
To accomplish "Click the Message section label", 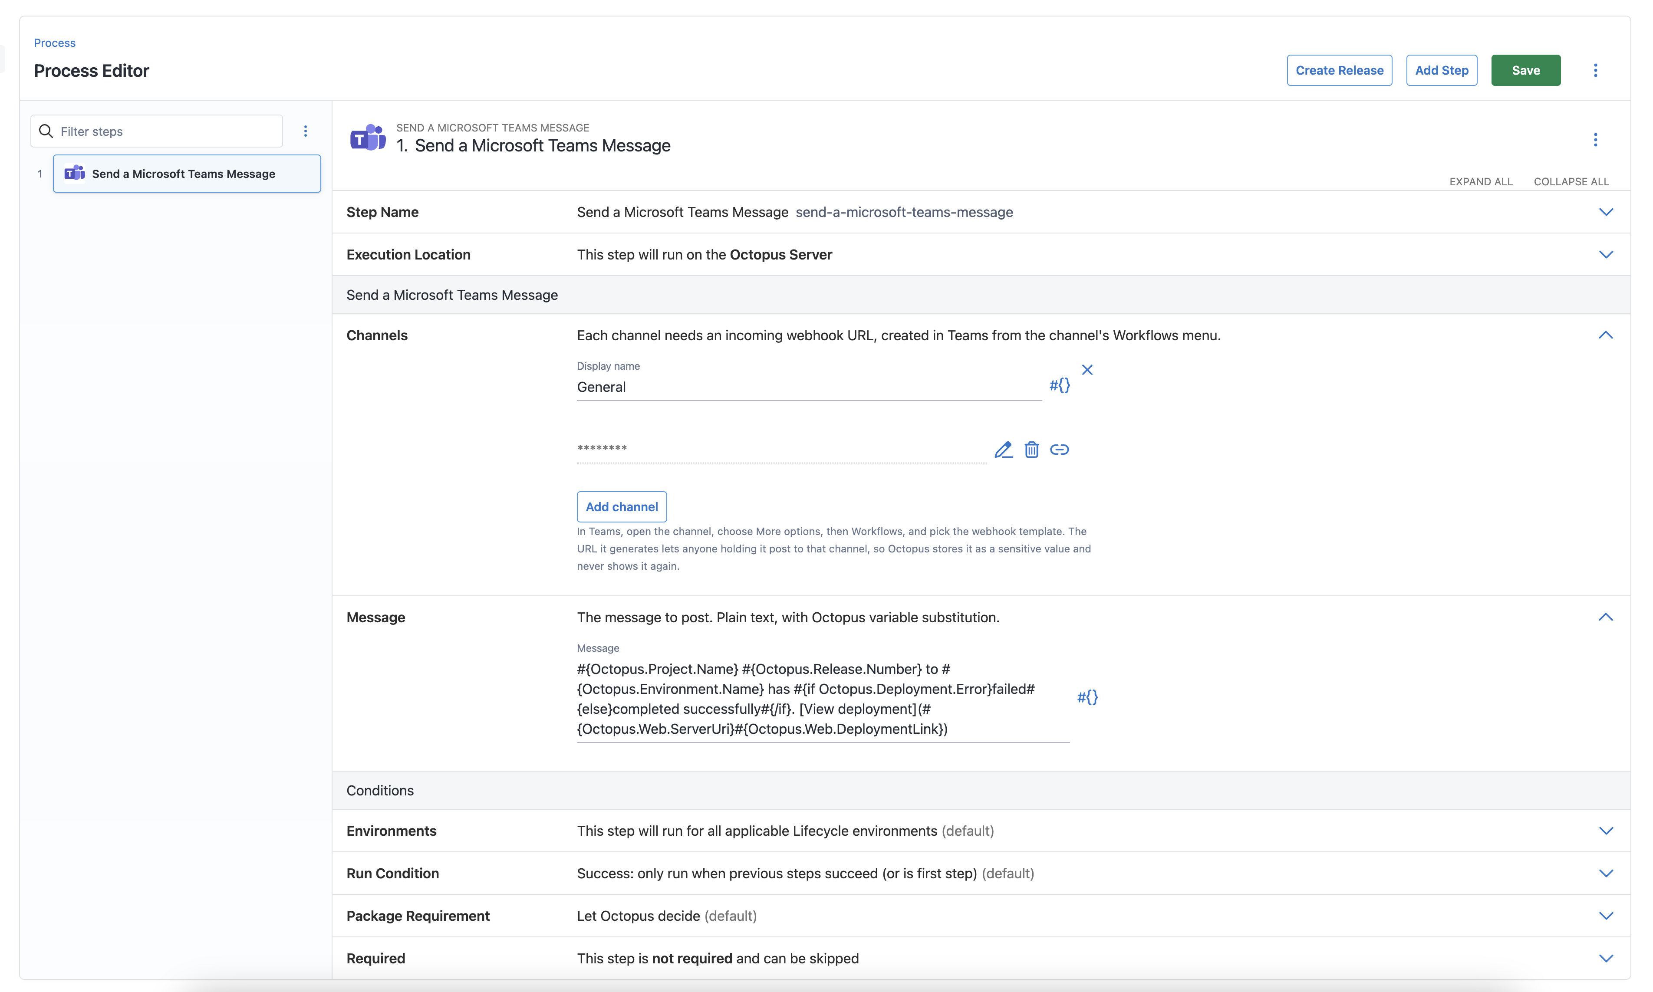I will (376, 617).
